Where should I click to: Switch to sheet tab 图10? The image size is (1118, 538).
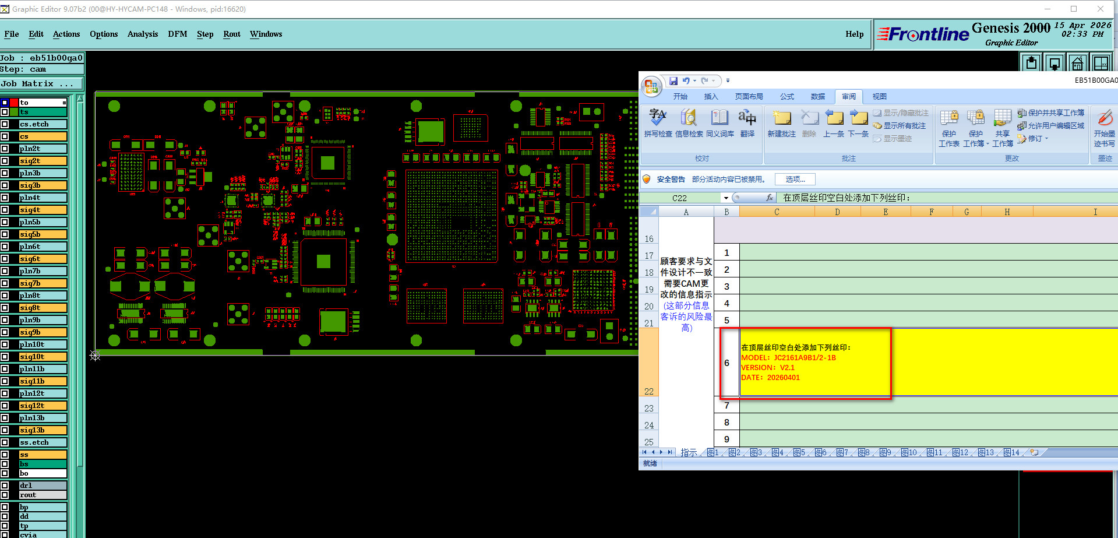910,452
